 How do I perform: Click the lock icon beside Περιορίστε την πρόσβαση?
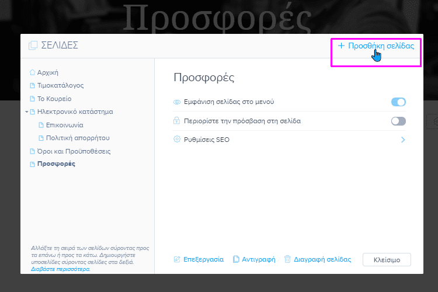(176, 121)
